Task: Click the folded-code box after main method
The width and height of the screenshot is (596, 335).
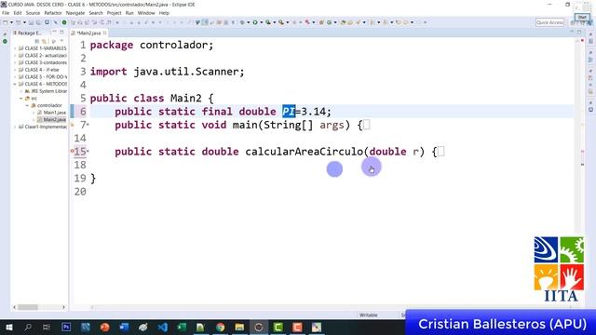Action: click(x=366, y=125)
